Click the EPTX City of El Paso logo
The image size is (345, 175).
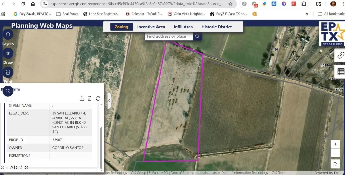click(x=332, y=34)
